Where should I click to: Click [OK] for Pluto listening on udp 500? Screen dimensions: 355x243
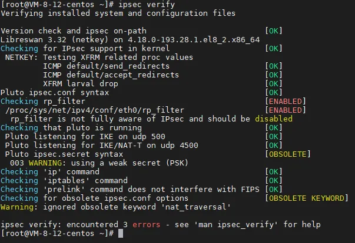pyautogui.click(x=274, y=136)
